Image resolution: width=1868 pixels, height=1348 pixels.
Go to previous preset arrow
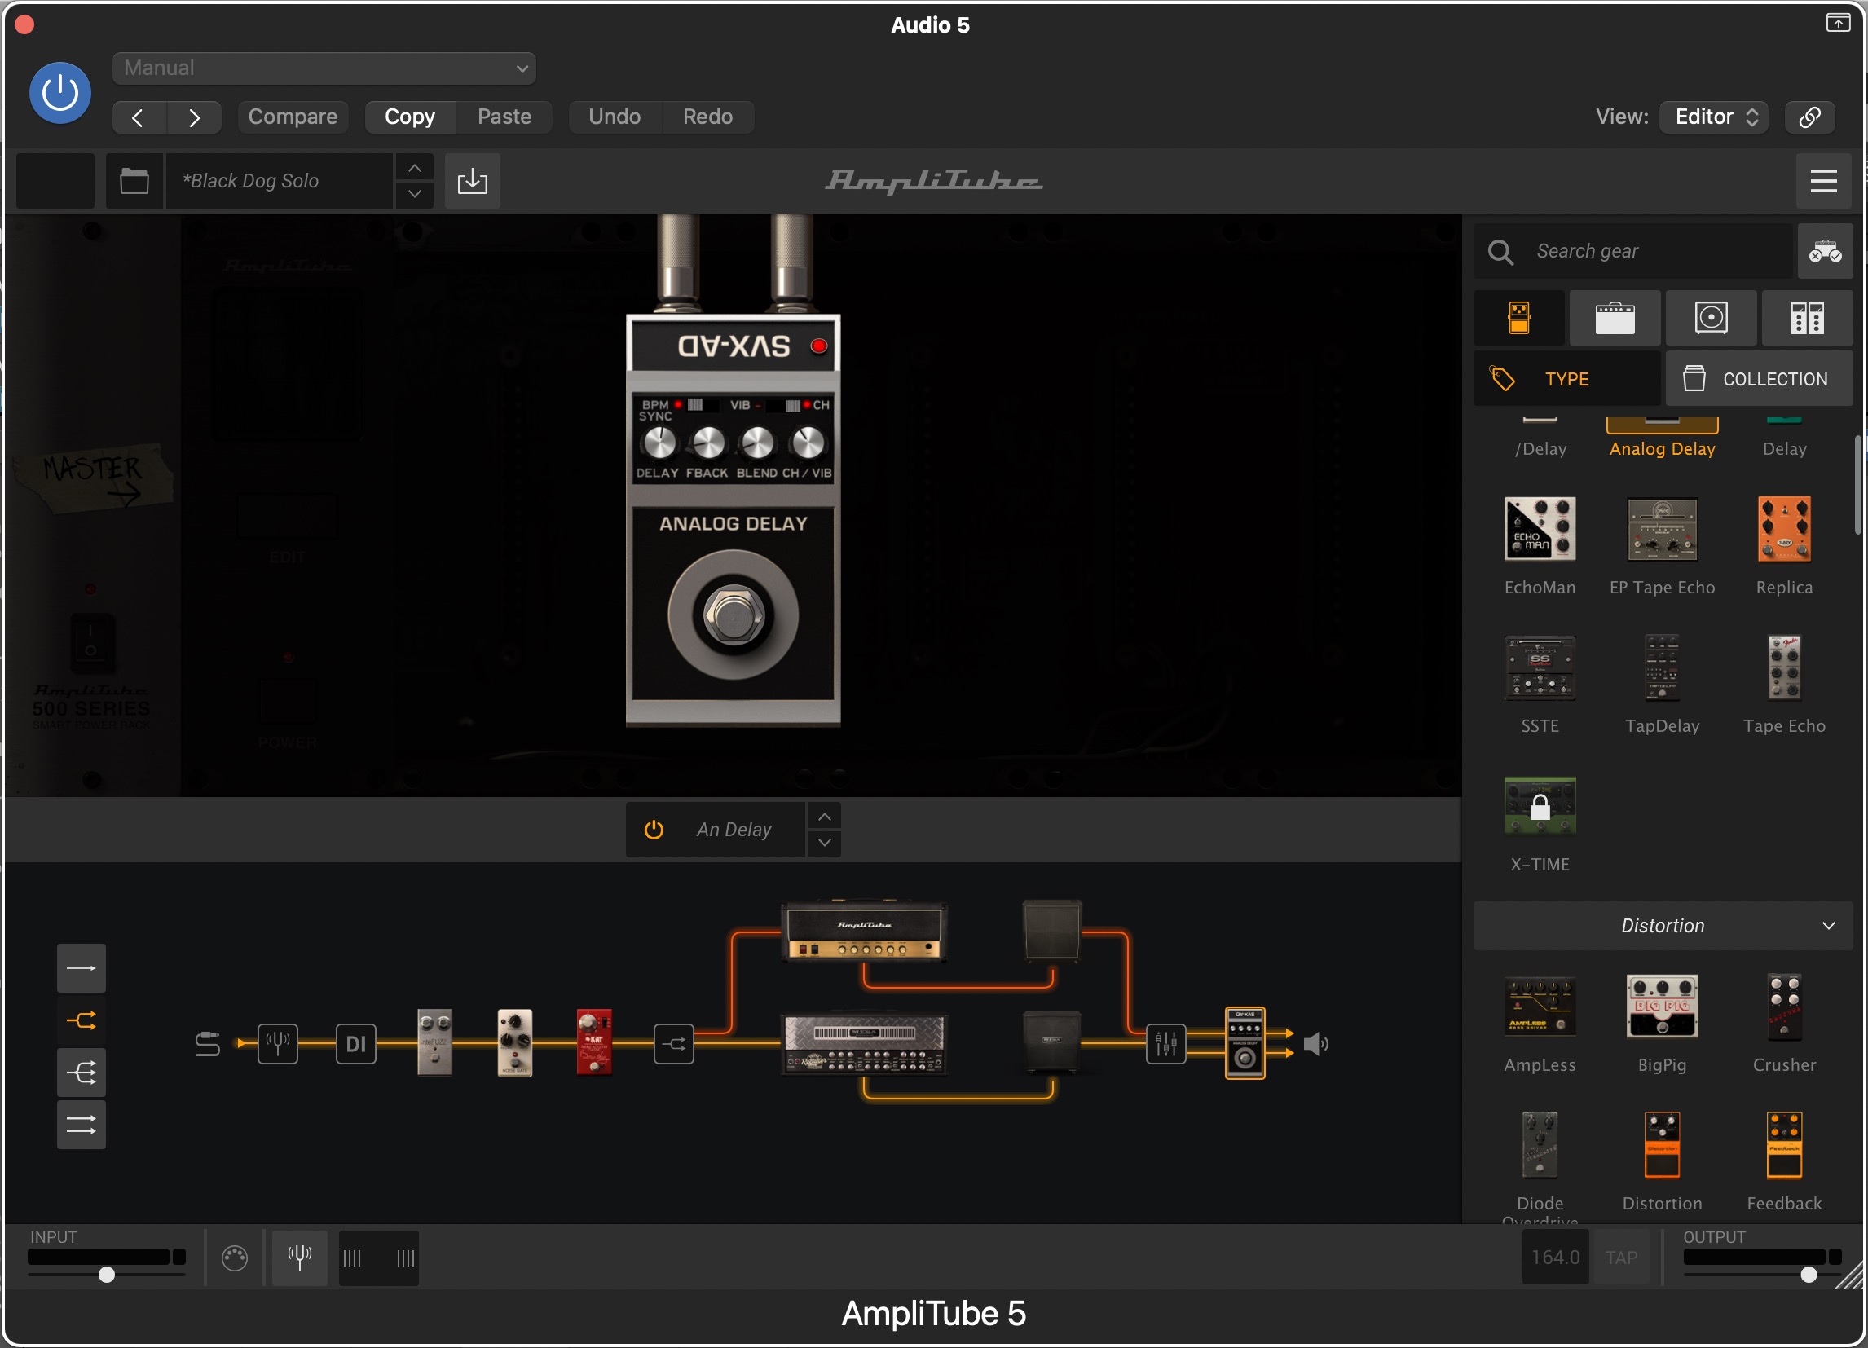(x=139, y=117)
